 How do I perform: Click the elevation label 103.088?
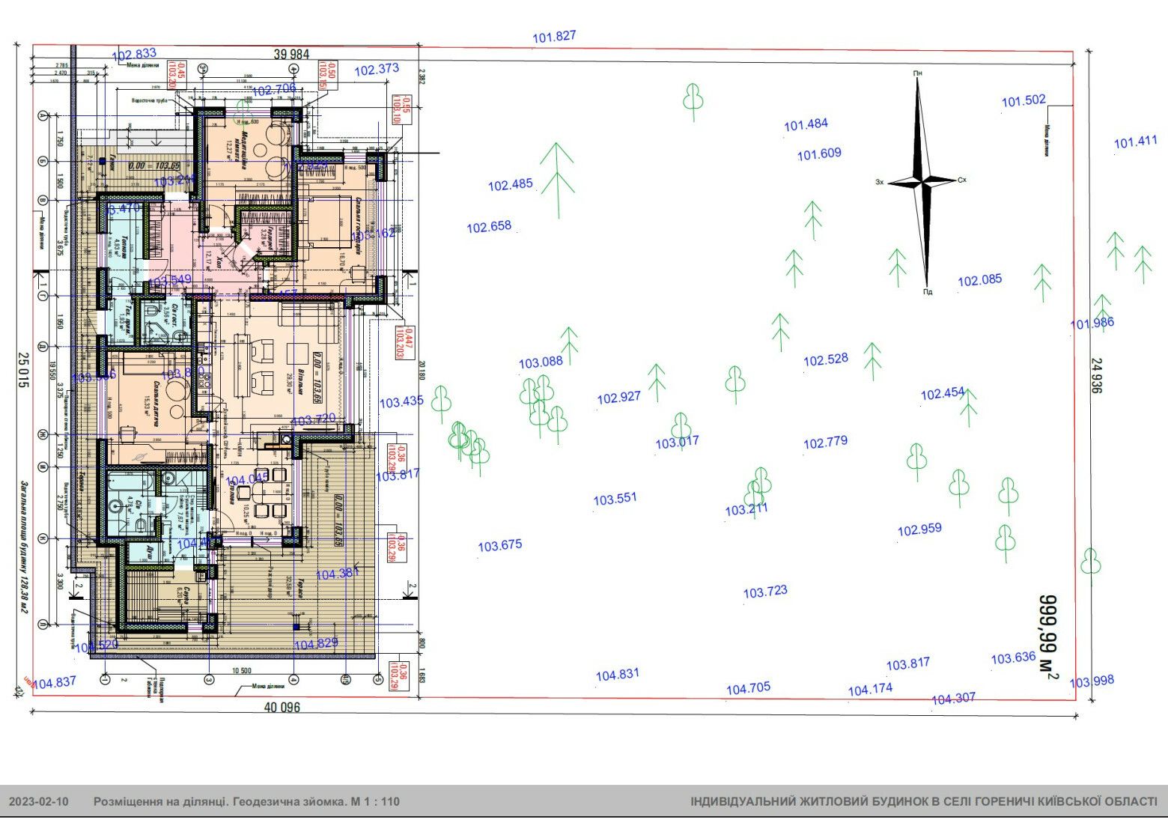coord(541,362)
